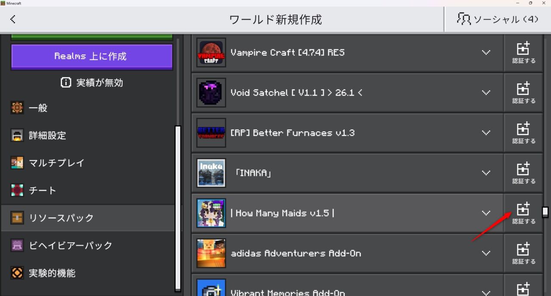Click the Realms 上に作成 button
The width and height of the screenshot is (551, 296).
coord(92,56)
